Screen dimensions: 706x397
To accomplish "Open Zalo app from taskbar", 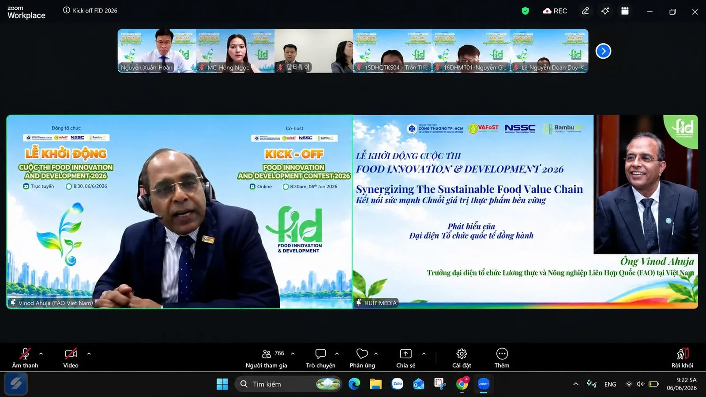I will coord(397,384).
